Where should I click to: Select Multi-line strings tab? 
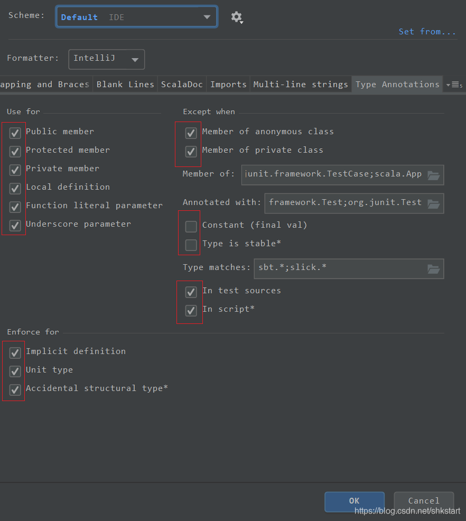[x=300, y=85]
